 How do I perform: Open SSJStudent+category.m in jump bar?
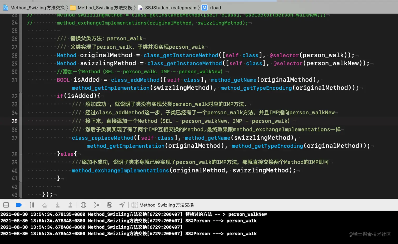pyautogui.click(x=171, y=8)
